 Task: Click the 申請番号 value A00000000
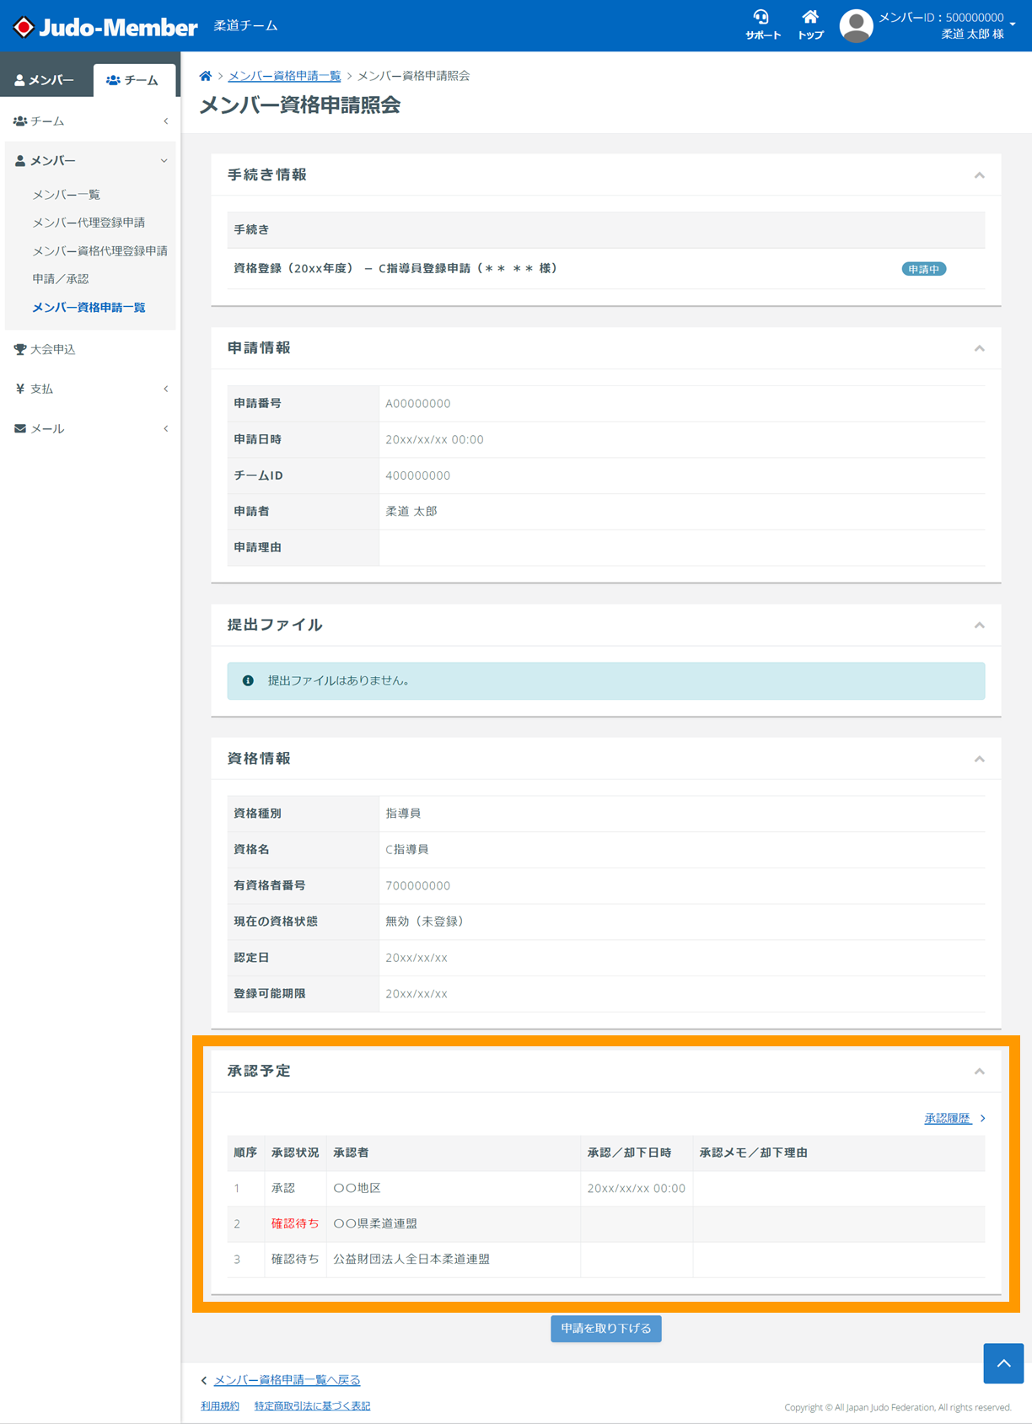pos(418,404)
